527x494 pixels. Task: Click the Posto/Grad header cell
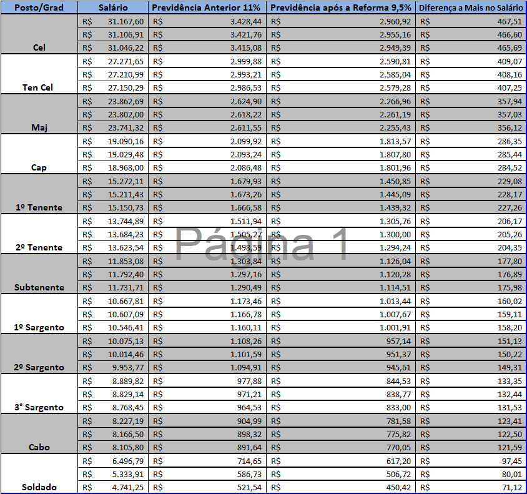click(39, 8)
